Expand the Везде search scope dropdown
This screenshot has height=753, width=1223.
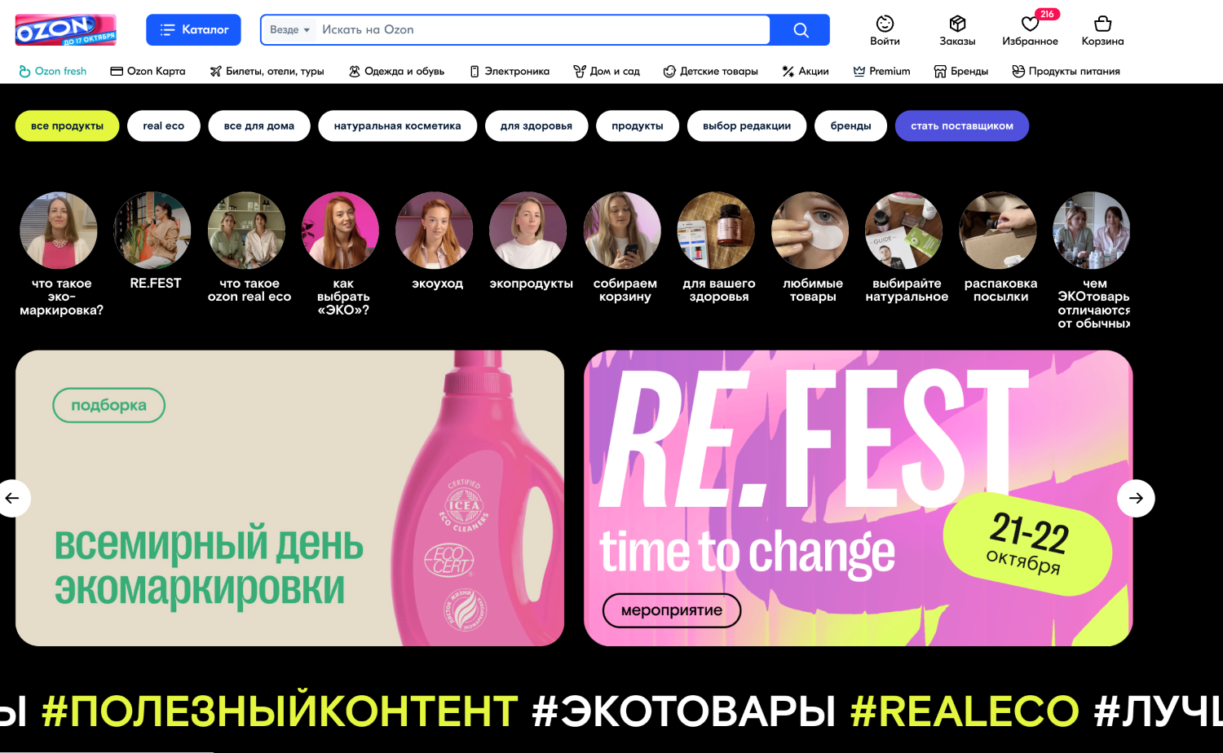(x=289, y=29)
